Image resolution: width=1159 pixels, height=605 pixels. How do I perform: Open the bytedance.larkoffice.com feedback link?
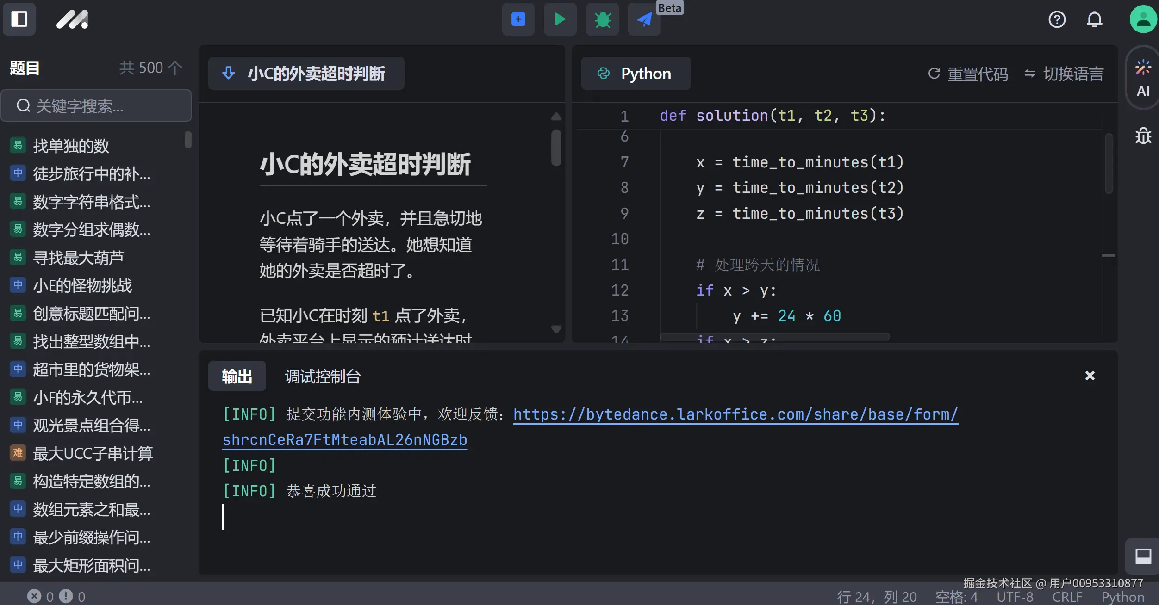735,414
